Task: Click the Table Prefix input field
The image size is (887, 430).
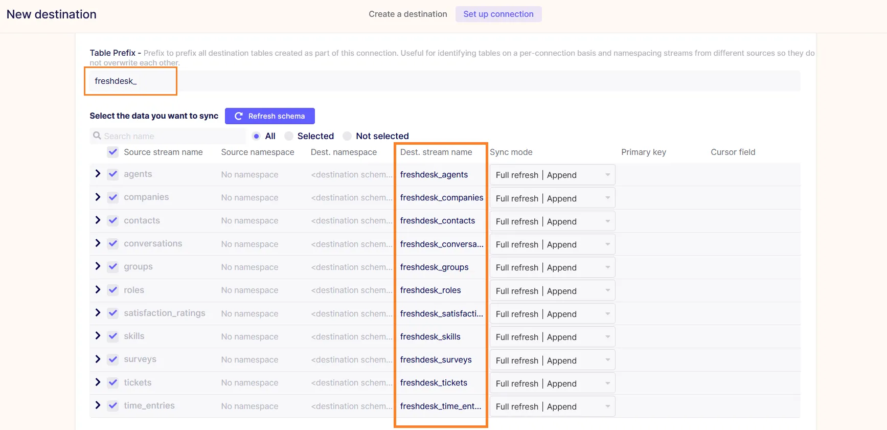Action: 445,81
